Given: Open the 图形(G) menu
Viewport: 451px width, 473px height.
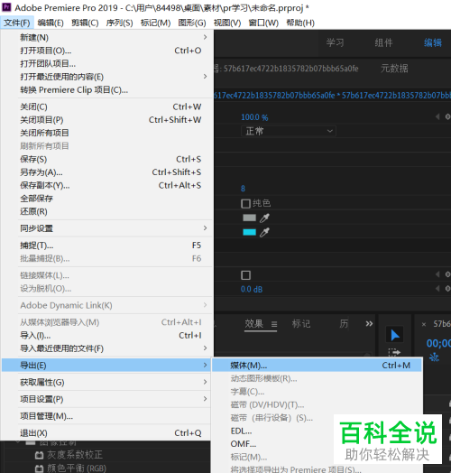Looking at the screenshot, I should pos(192,23).
